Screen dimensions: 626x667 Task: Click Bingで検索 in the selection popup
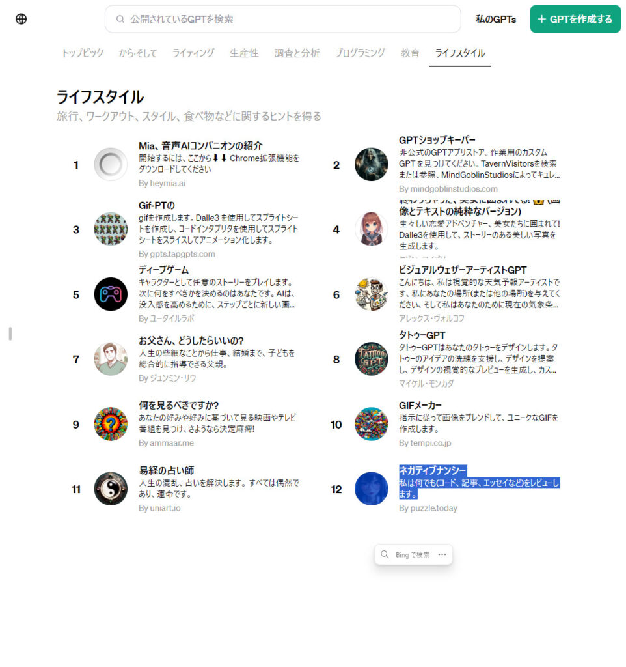(406, 555)
